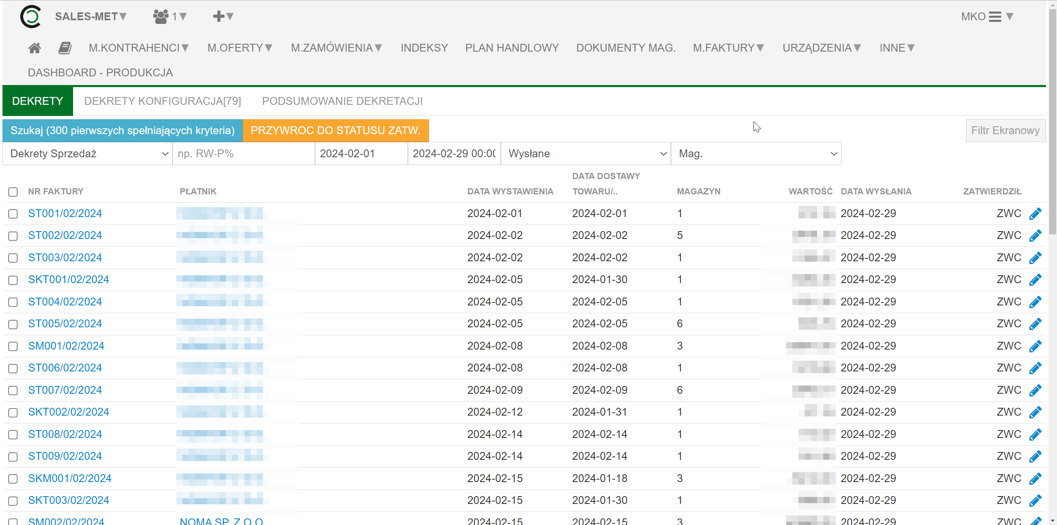Viewport: 1057px width, 525px height.
Task: Click the green circular app logo
Action: (31, 17)
